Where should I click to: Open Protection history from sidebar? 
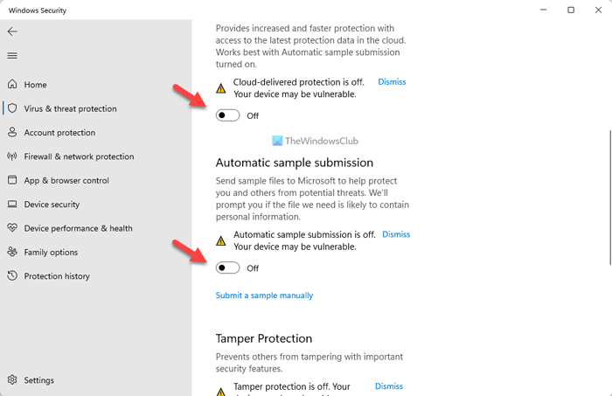[x=57, y=276]
